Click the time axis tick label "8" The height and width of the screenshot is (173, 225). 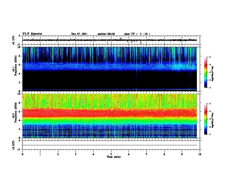pos(164,154)
